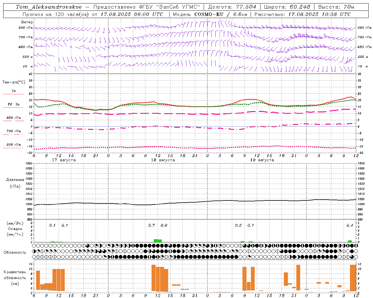Click the "(мм/3ч.)" precipitation unit label
This screenshot has height=298, width=373.
15,223
